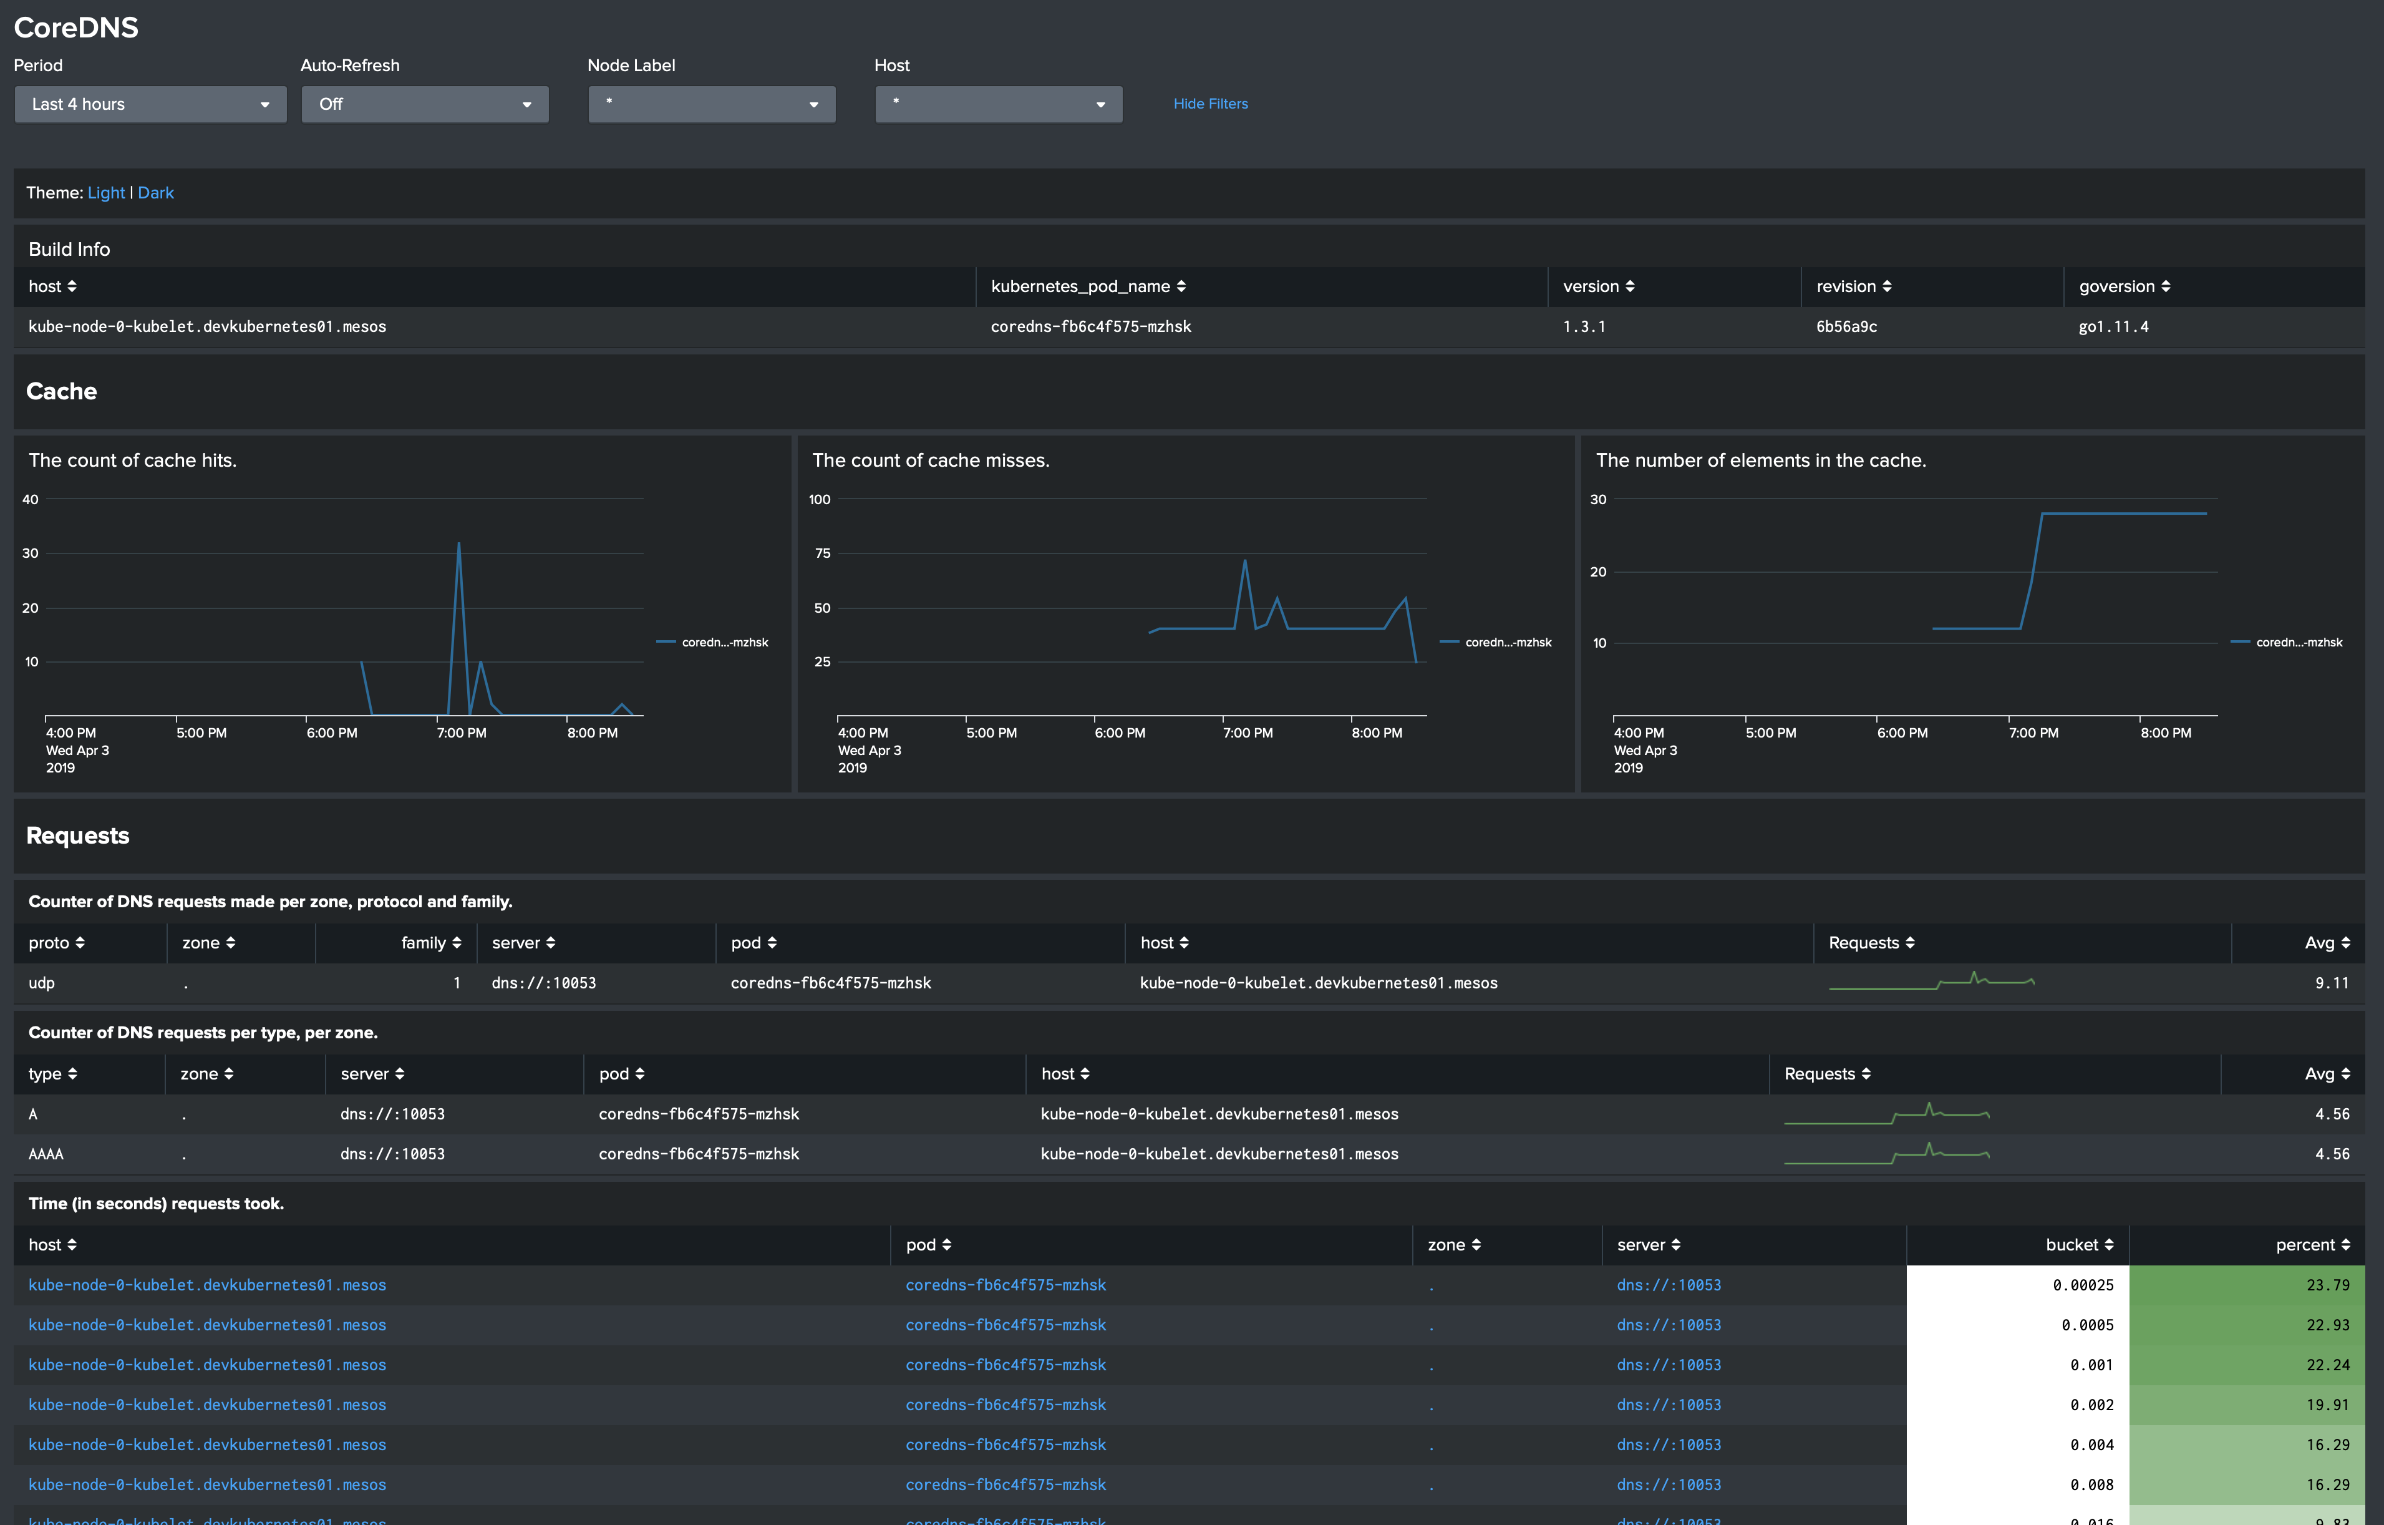Sort per-type table by Requests column
This screenshot has height=1525, width=2384.
(x=1826, y=1073)
